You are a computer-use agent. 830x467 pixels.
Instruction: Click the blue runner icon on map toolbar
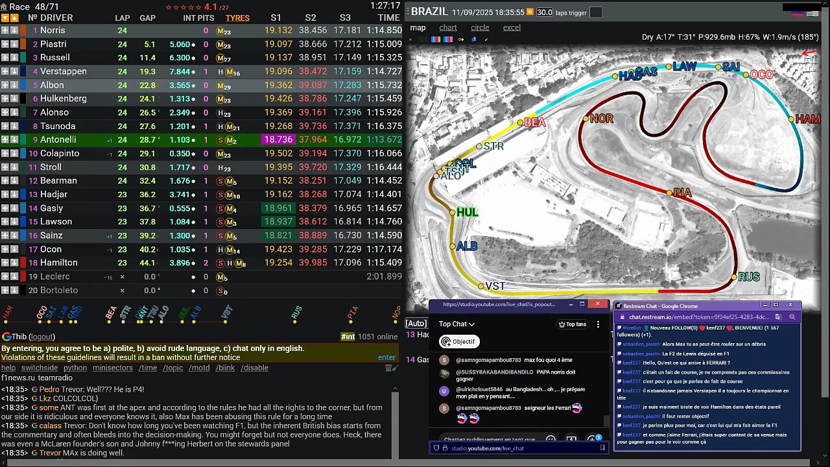(x=473, y=39)
